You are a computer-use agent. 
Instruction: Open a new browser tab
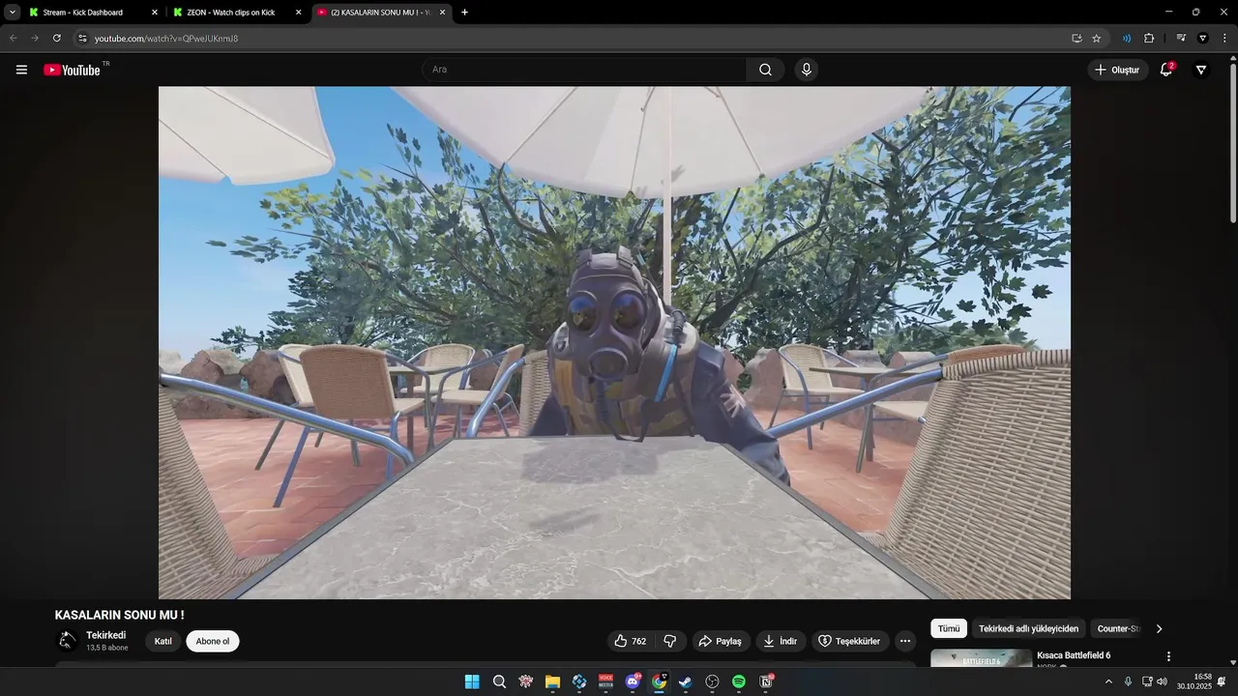464,13
